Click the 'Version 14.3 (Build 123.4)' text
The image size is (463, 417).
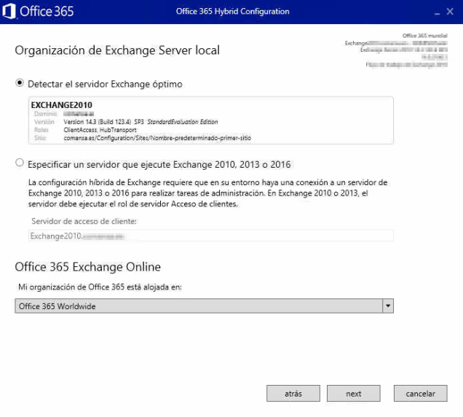[98, 122]
